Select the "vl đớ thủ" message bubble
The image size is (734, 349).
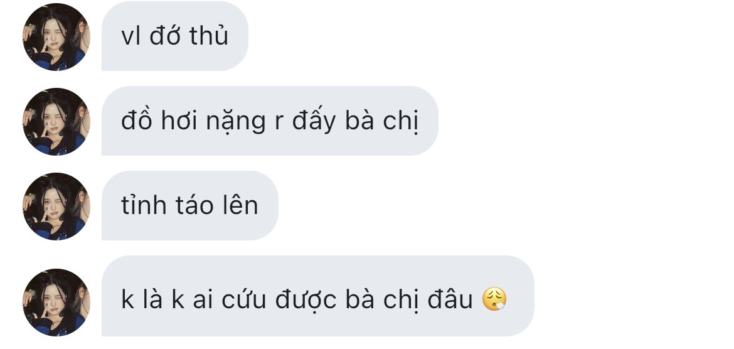tap(174, 36)
